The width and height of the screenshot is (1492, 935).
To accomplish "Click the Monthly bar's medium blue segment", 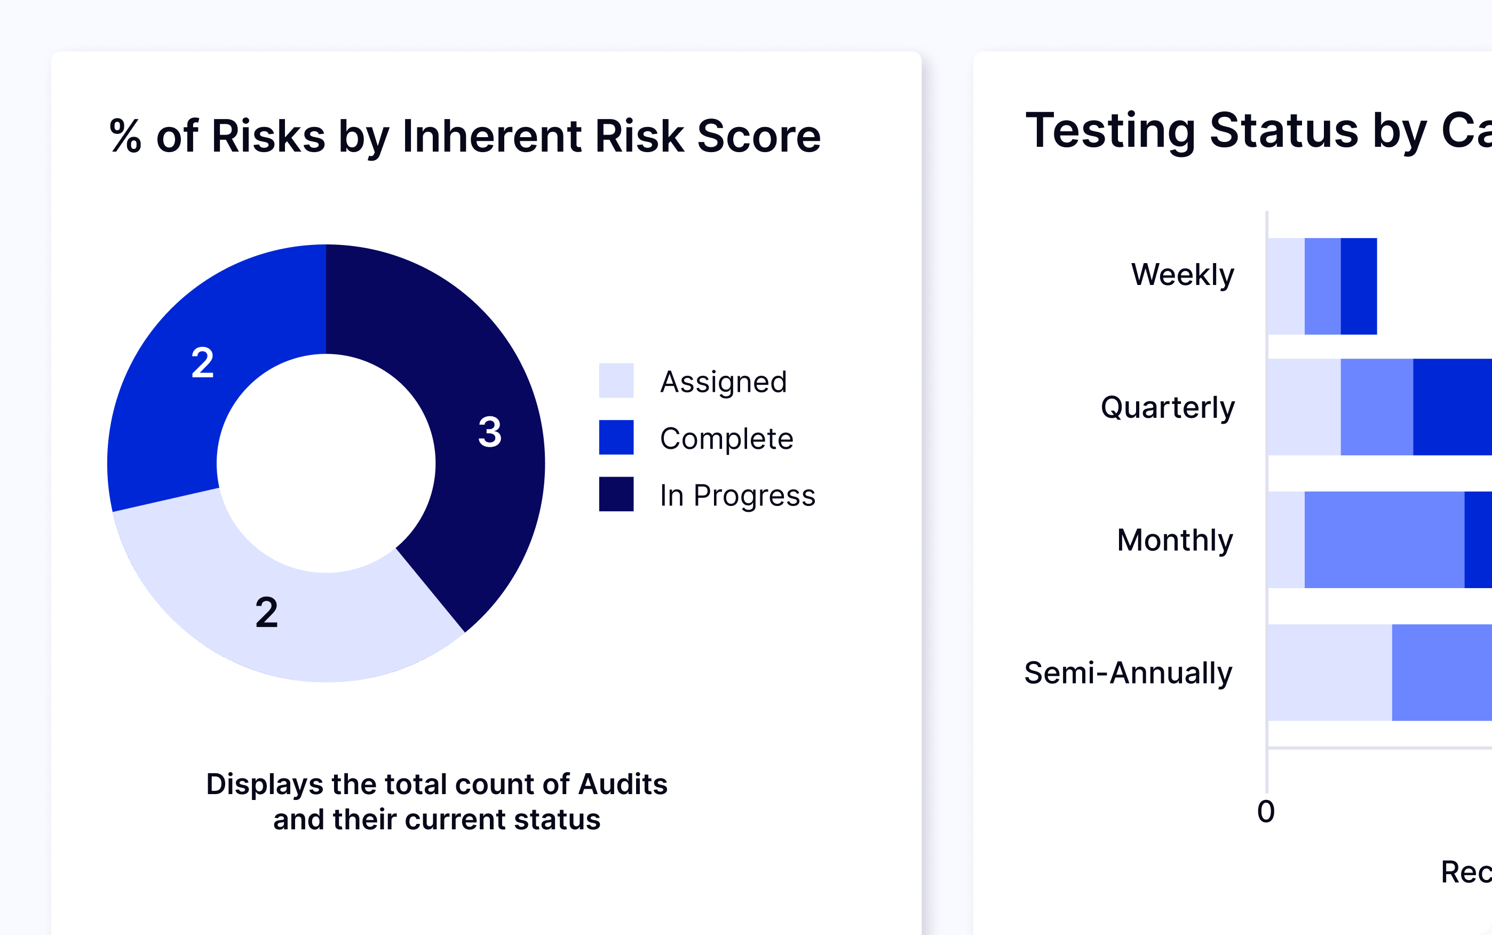I will 1384,540.
